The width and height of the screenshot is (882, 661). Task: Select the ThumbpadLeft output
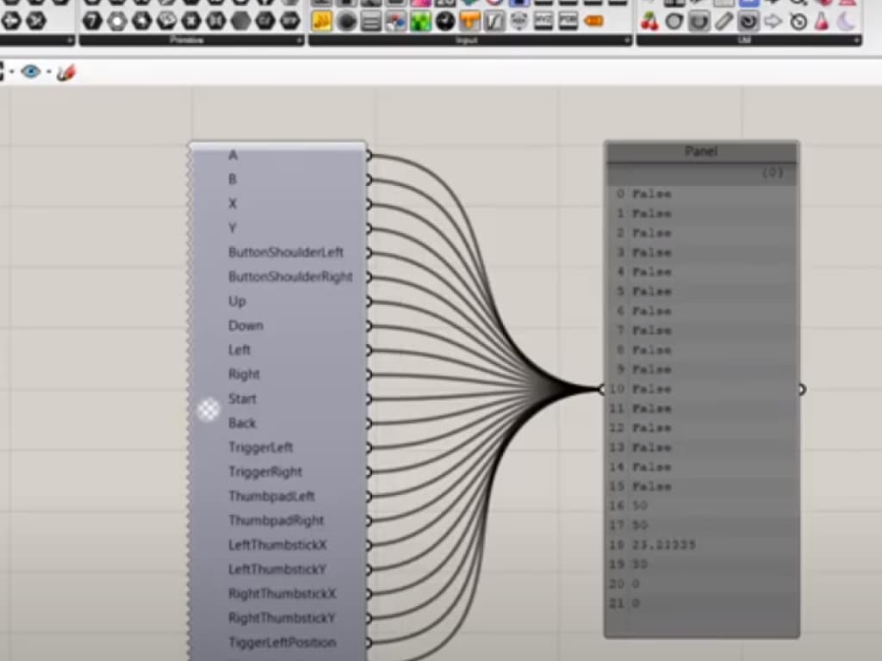[271, 497]
